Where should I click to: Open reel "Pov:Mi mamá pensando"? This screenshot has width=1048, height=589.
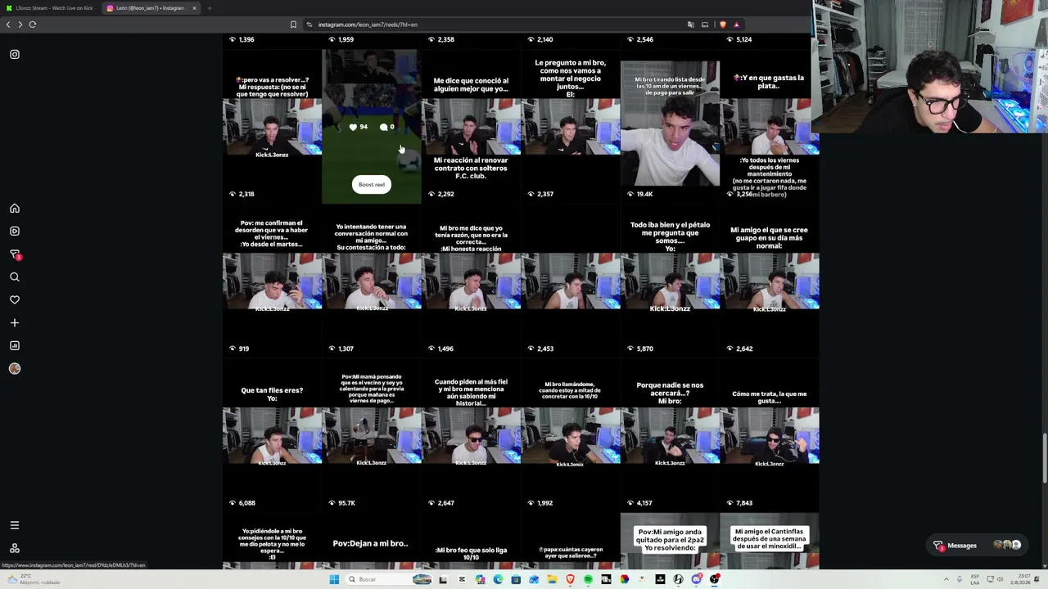coord(372,434)
